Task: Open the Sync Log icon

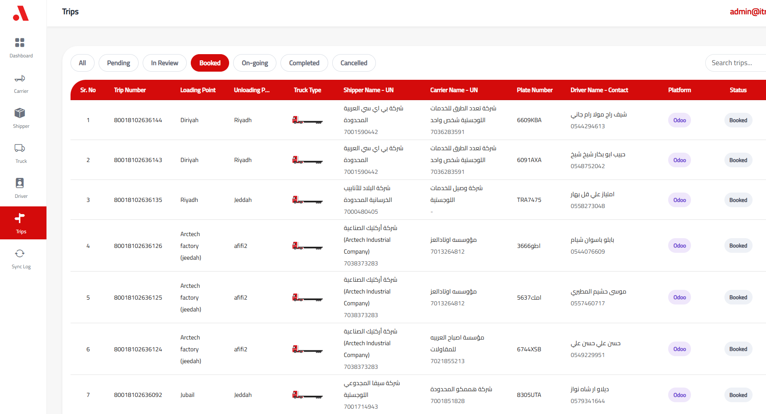Action: (x=20, y=253)
